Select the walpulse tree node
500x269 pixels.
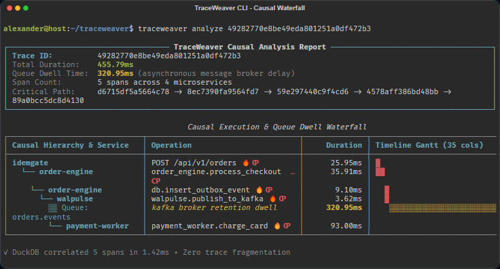(x=75, y=199)
